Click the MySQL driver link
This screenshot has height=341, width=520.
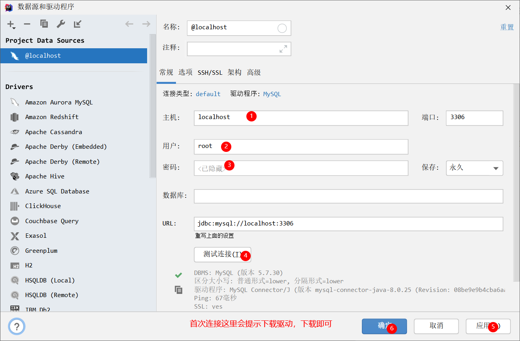(x=272, y=94)
